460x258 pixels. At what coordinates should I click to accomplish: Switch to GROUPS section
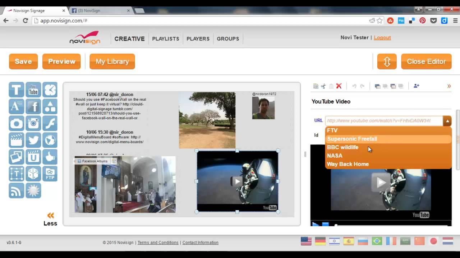228,39
